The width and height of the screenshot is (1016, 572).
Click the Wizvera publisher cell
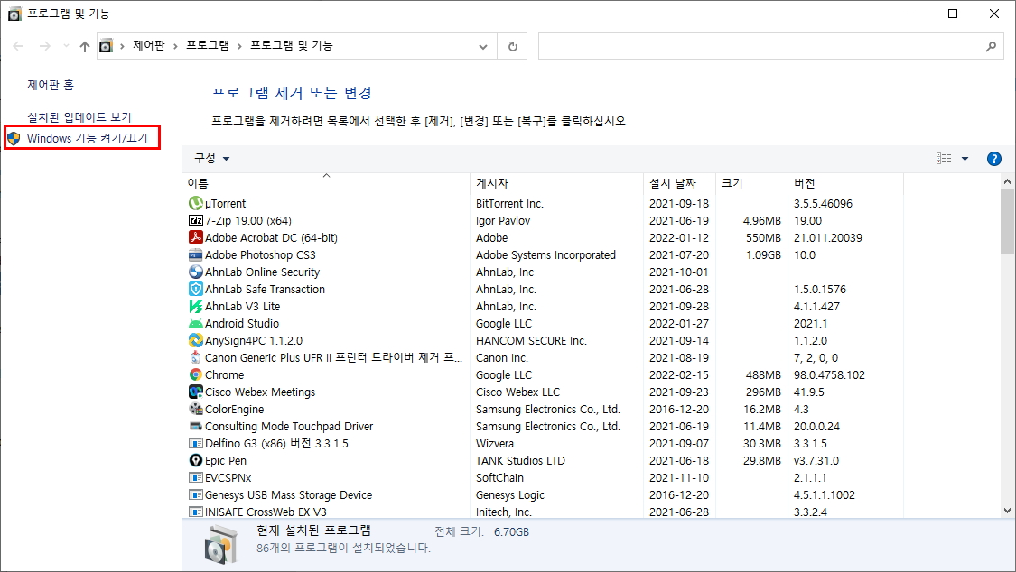(x=494, y=443)
